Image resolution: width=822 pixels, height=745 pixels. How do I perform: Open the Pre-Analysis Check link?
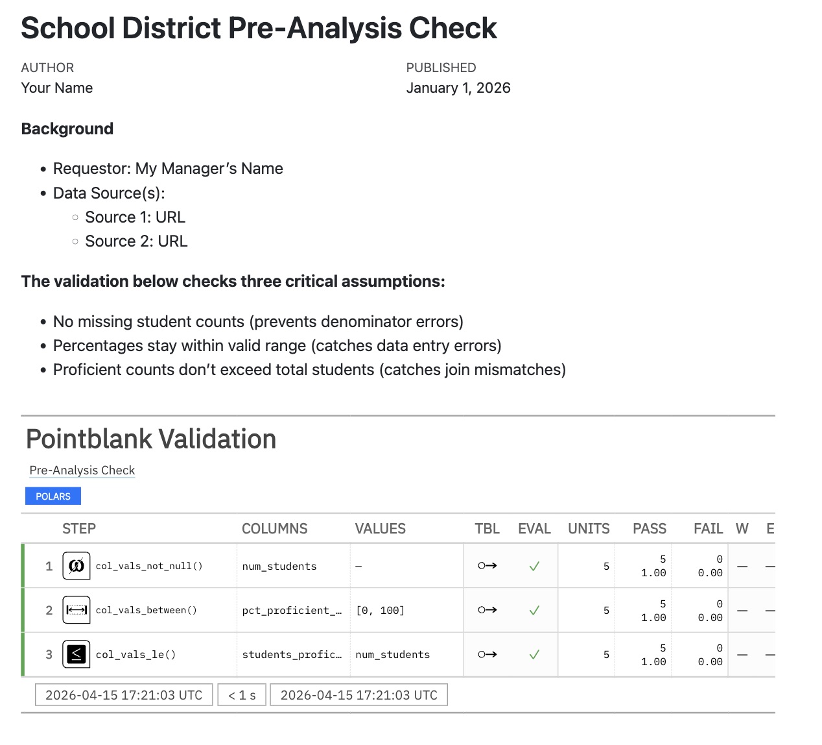pos(82,470)
